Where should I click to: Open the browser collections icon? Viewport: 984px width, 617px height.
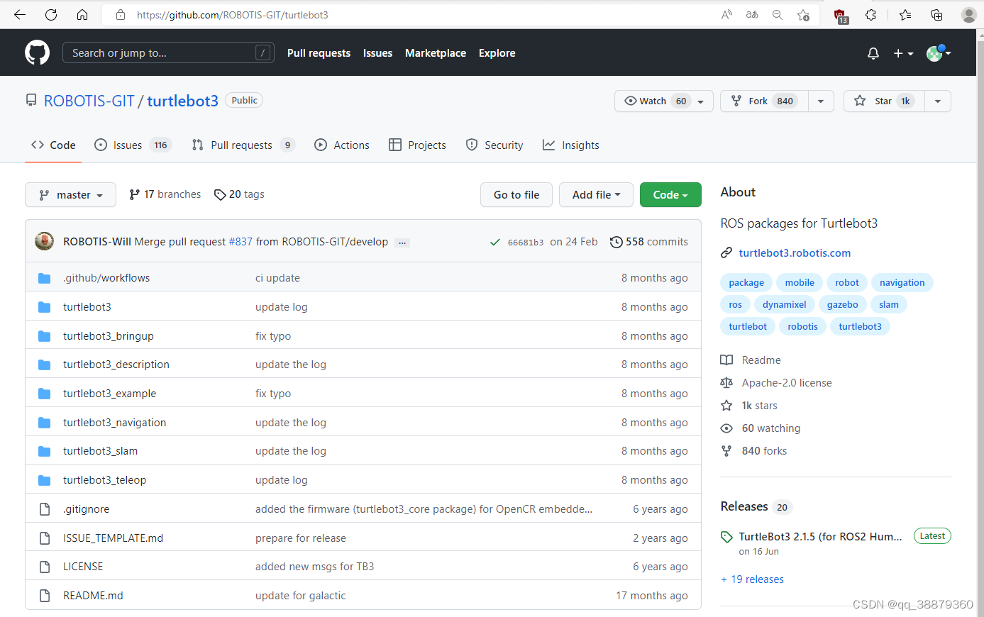pyautogui.click(x=936, y=15)
